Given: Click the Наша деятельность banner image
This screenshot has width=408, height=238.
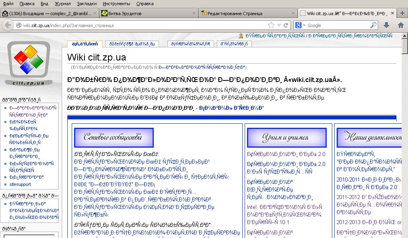Looking at the screenshot, I should click(369, 137).
